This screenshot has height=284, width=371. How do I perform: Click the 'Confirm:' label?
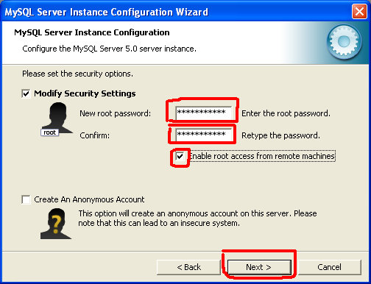[x=95, y=135]
